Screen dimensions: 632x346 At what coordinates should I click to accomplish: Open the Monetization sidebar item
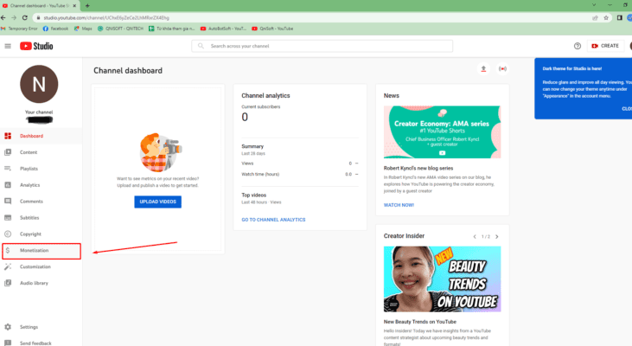tap(41, 251)
